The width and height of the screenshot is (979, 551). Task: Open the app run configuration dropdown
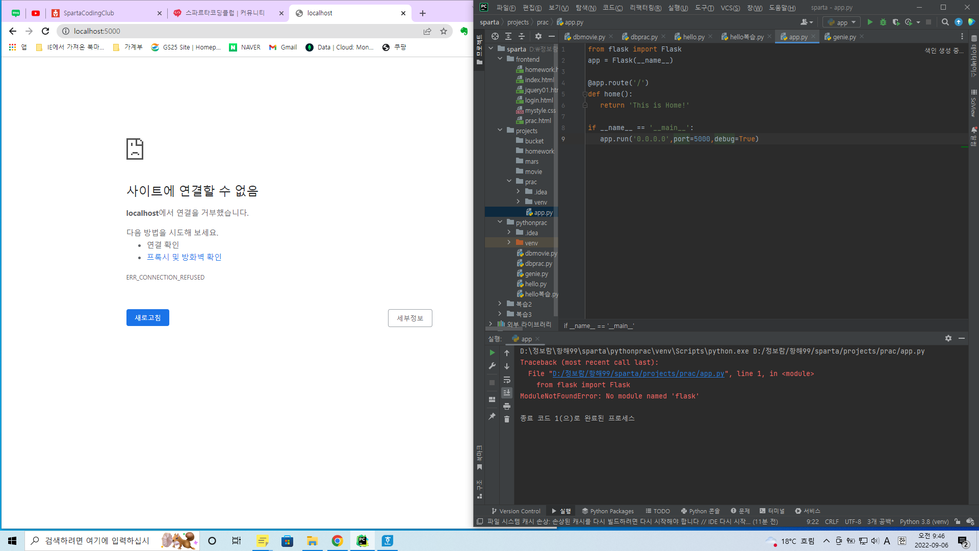[x=841, y=22]
